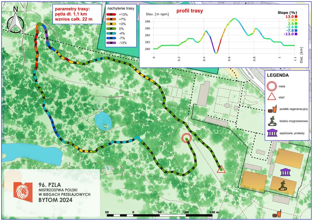Click the start triangle icon in the legend
This screenshot has height=221, width=313.
click(272, 97)
